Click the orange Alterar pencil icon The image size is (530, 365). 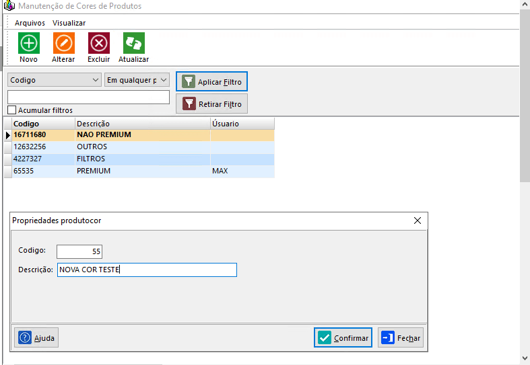coord(63,44)
